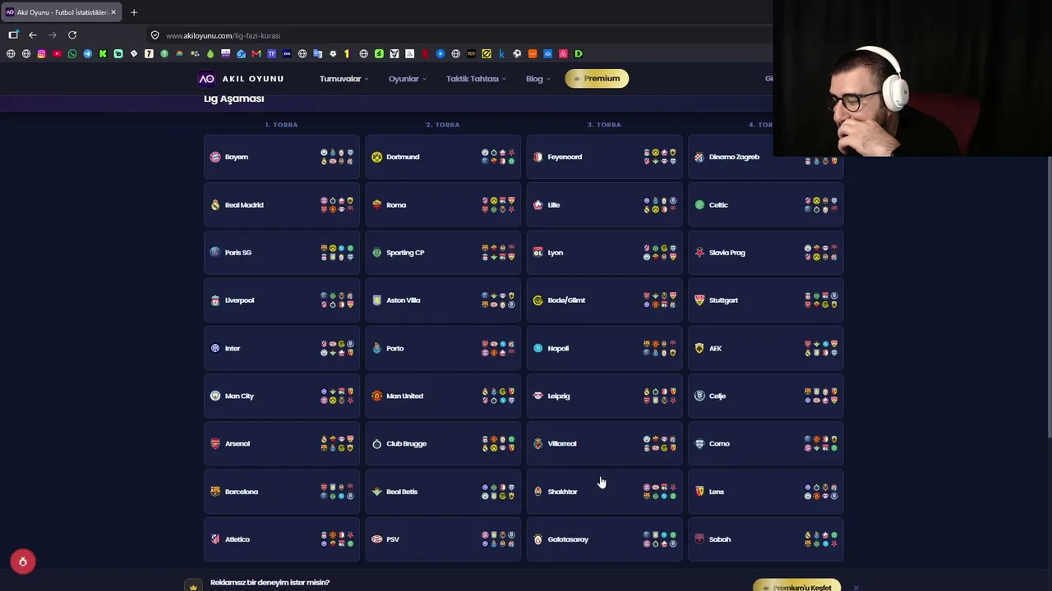The height and width of the screenshot is (591, 1052).
Task: Select the Club Brugge crest
Action: click(x=377, y=444)
